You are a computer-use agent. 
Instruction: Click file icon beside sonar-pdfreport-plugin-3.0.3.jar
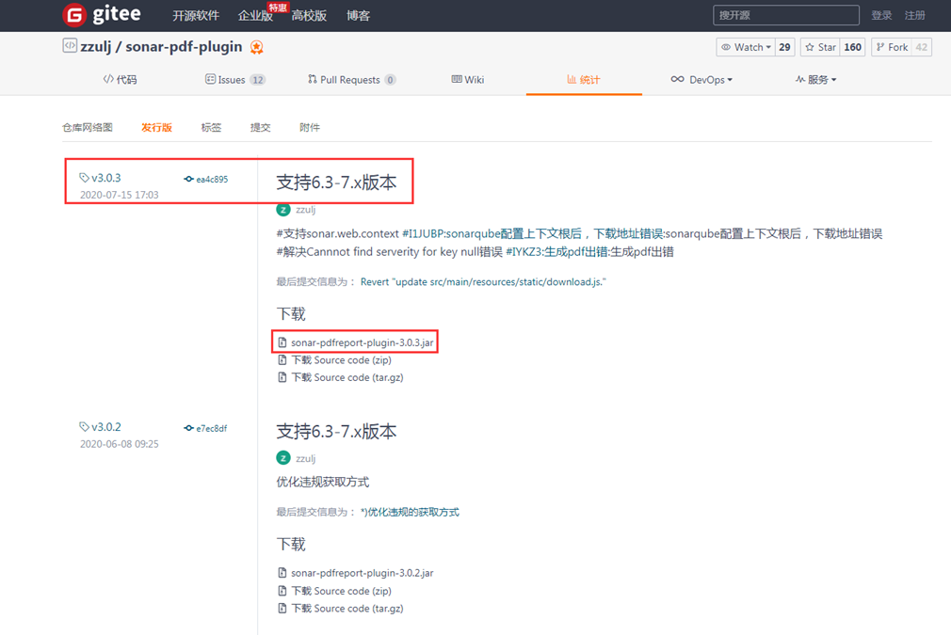pyautogui.click(x=282, y=343)
